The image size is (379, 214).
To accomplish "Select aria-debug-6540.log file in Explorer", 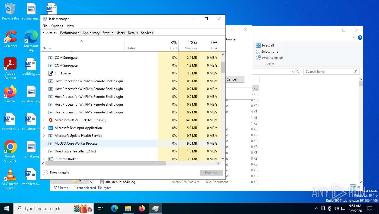I will point(120,182).
